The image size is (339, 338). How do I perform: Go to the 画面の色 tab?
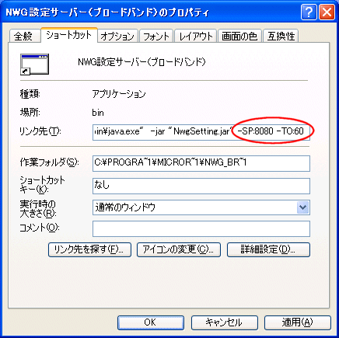coord(239,36)
